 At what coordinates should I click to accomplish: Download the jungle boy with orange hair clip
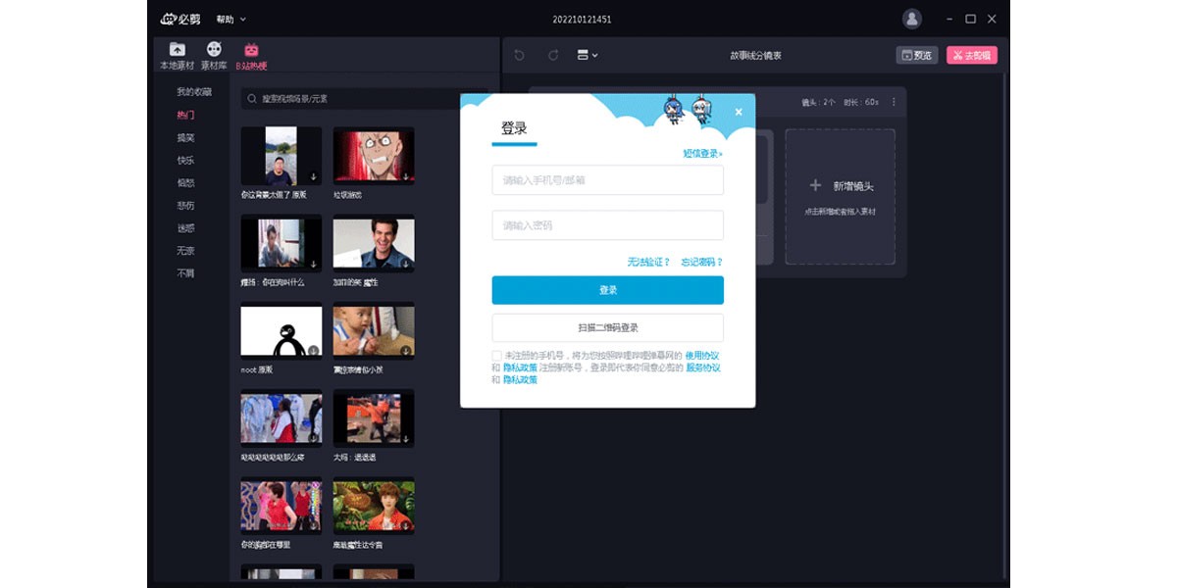[405, 526]
